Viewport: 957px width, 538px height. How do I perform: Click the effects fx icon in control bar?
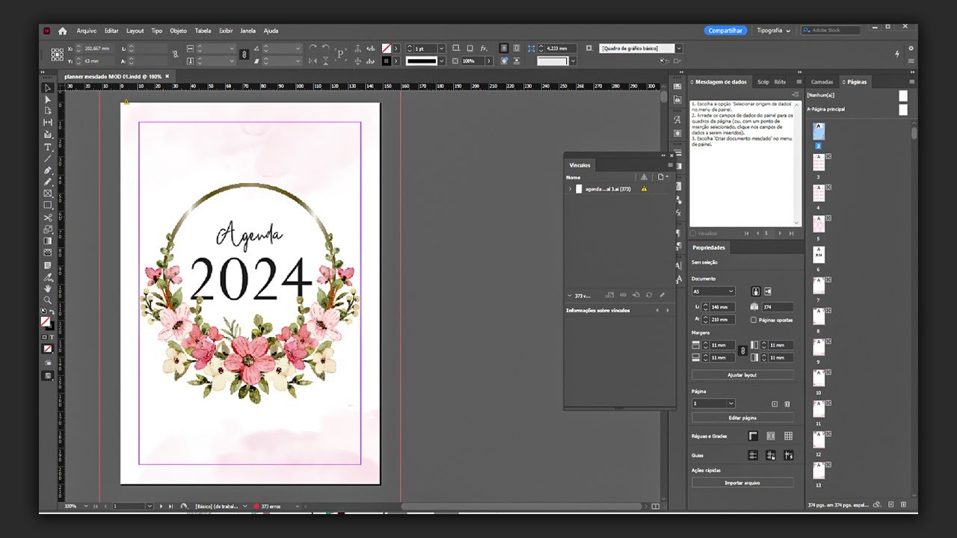point(484,48)
